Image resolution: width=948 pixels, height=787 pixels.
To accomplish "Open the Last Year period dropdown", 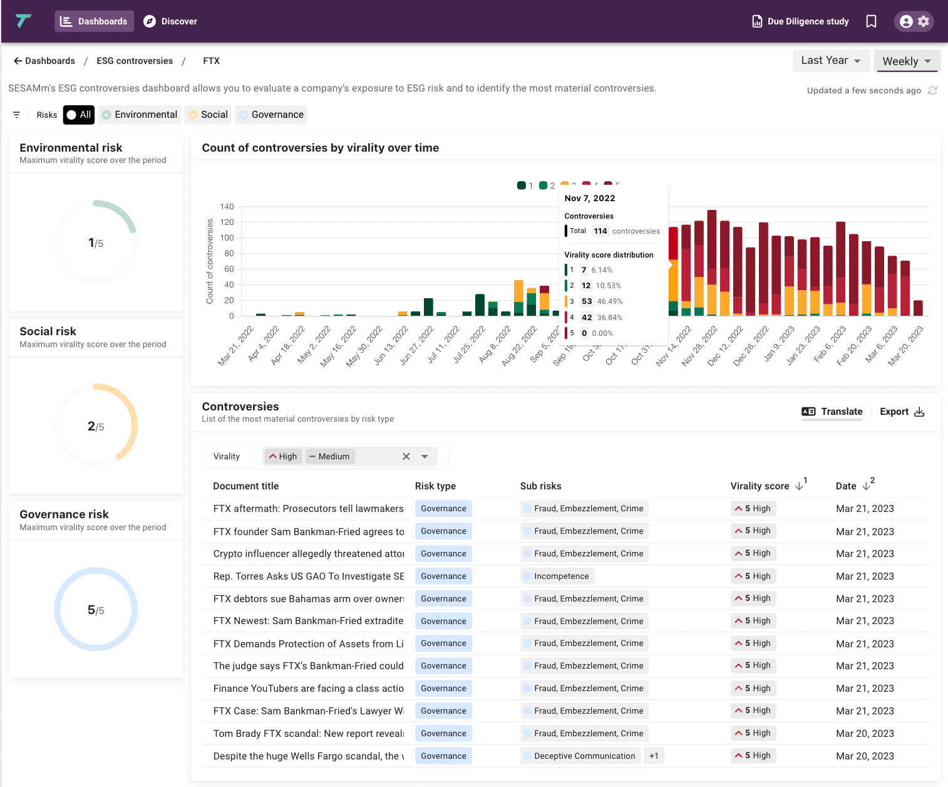I will [831, 61].
